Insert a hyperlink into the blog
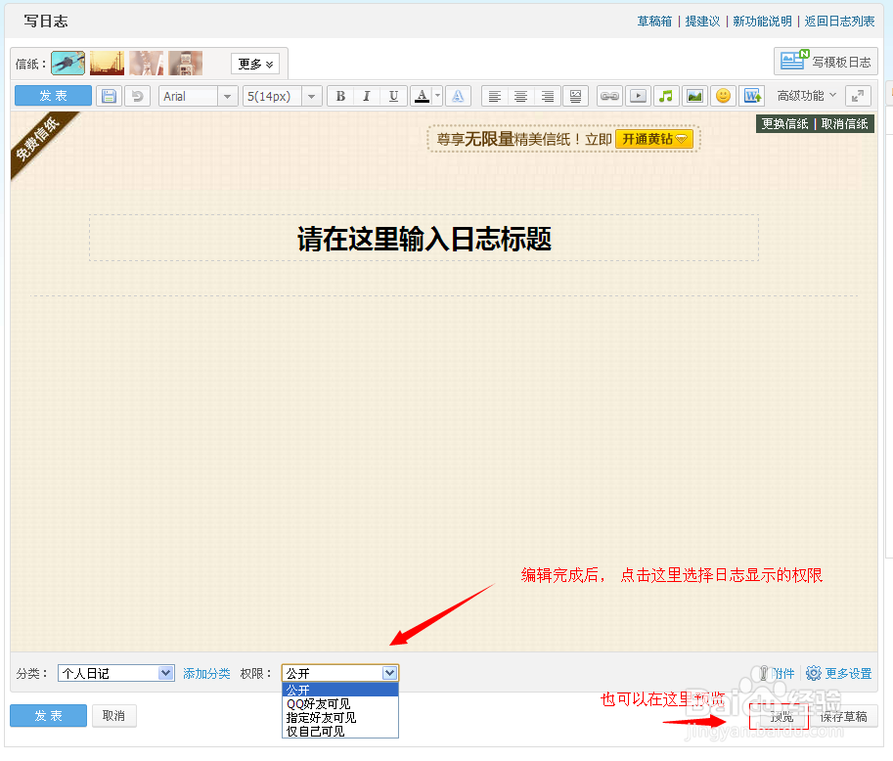The width and height of the screenshot is (893, 761). (609, 96)
